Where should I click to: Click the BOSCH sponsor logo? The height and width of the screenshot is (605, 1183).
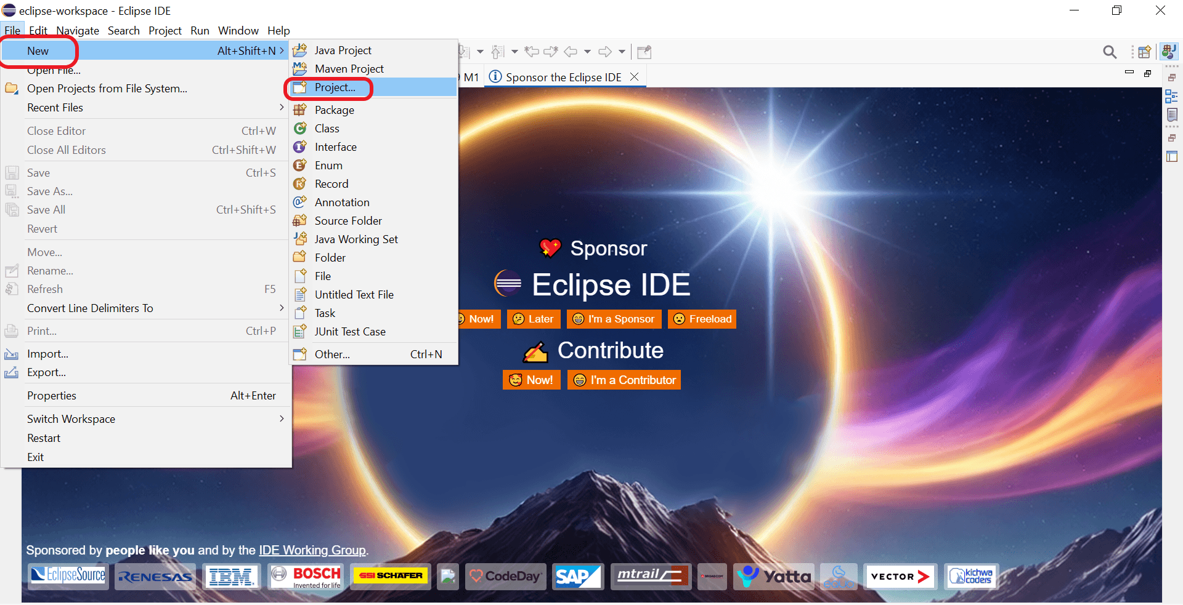306,577
